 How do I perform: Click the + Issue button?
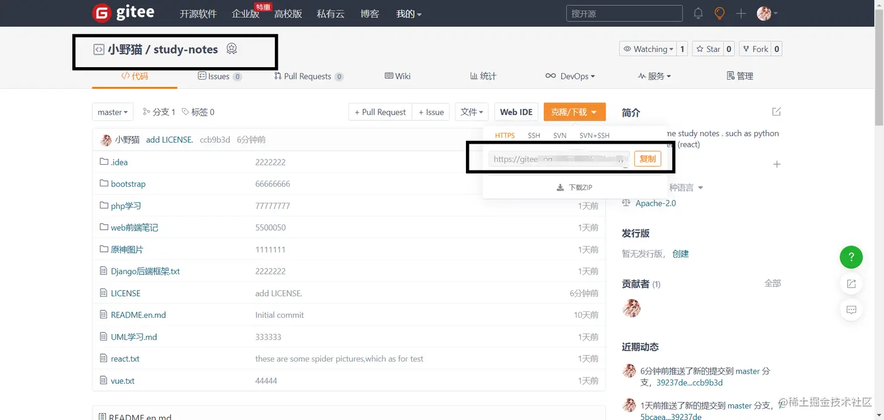pos(430,112)
